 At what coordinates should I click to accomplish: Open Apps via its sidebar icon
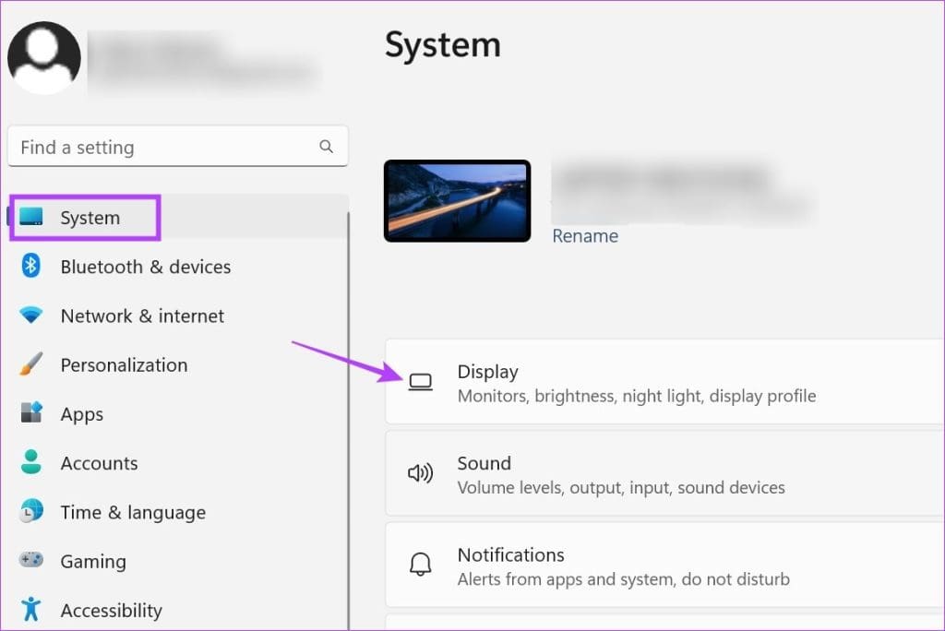(x=33, y=414)
